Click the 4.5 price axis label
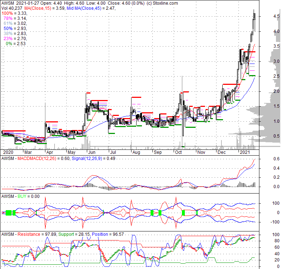This screenshot has width=281, height=269. point(276,16)
